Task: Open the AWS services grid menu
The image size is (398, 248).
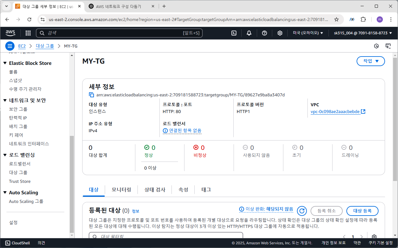Action: 28,33
